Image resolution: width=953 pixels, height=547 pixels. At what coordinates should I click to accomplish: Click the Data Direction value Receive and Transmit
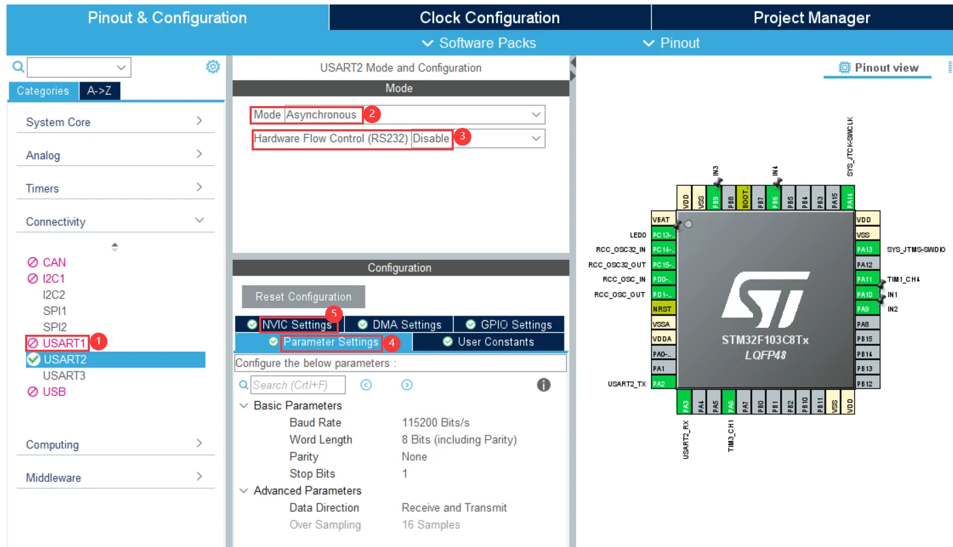454,508
